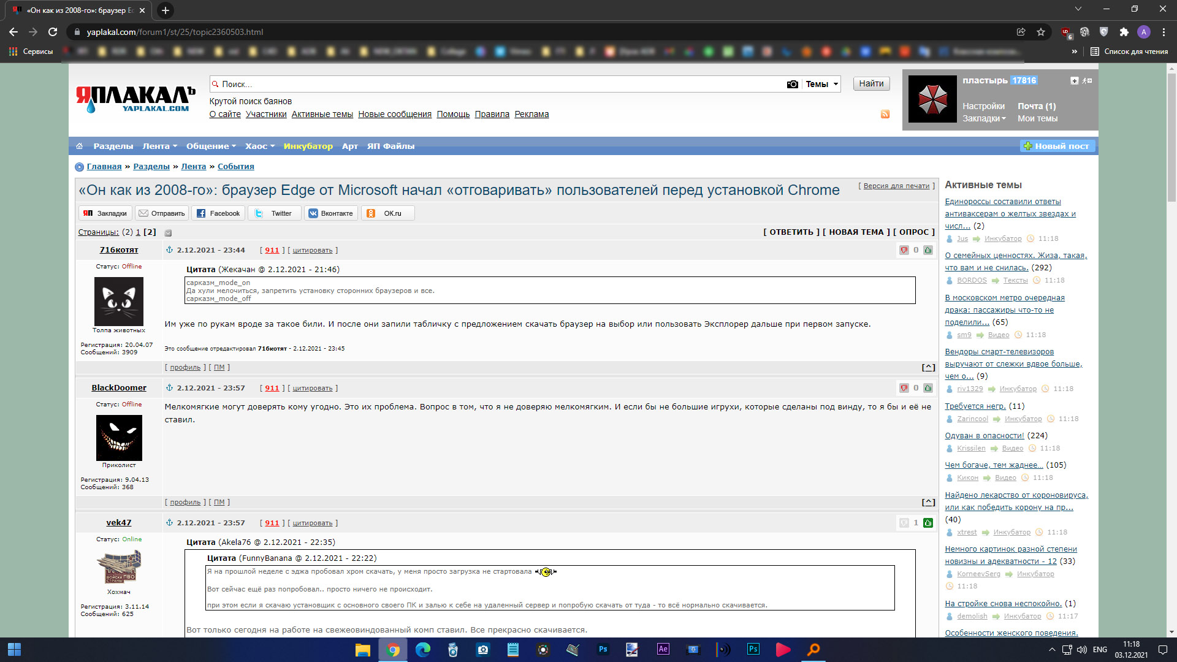Open Список для чтения reading list
This screenshot has height=662, width=1177.
tap(1129, 51)
